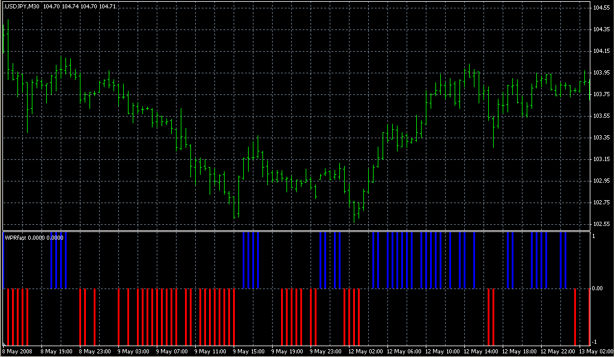The image size is (615, 357).
Task: Select the 12 May 06:00 time label
Action: tap(404, 351)
